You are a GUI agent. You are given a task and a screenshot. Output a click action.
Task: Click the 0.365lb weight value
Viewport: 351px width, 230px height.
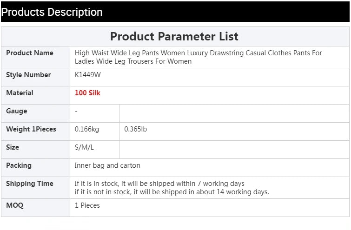(135, 129)
